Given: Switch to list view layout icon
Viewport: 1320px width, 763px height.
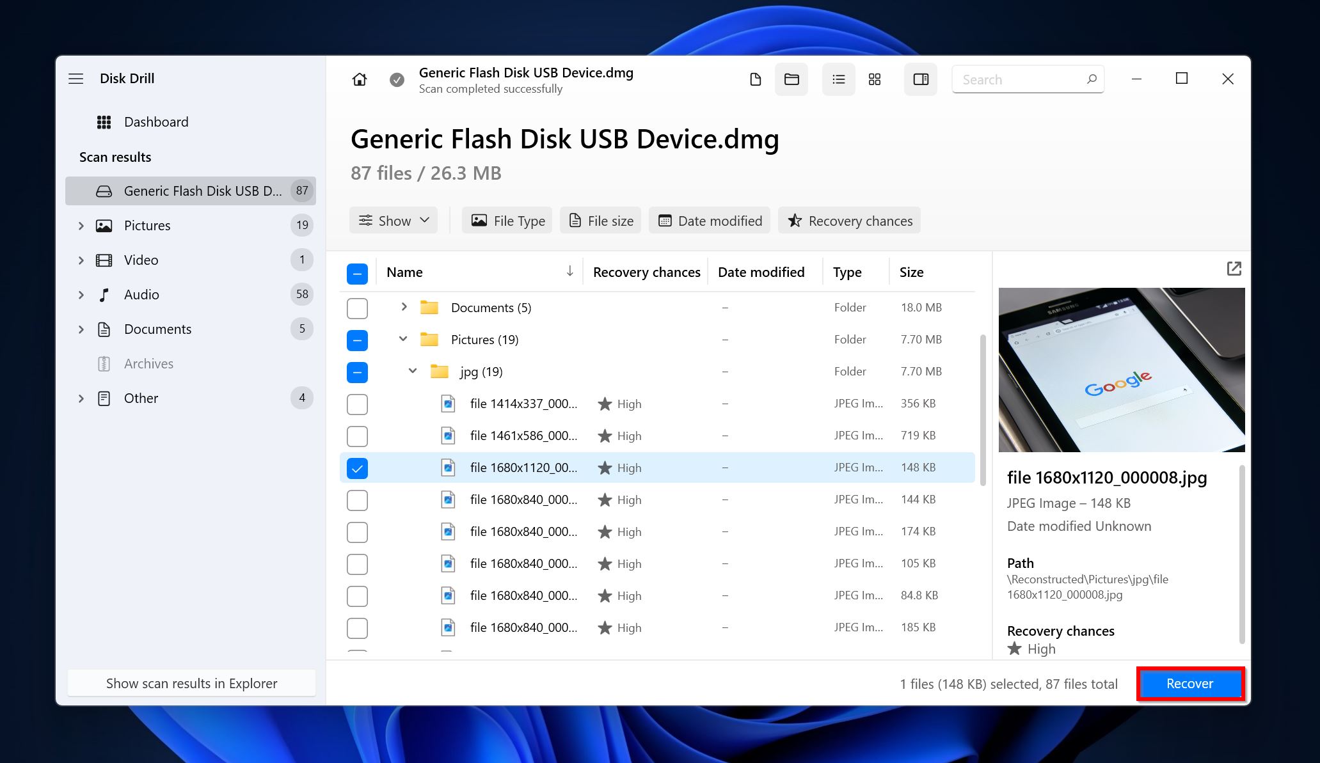Looking at the screenshot, I should (x=837, y=79).
